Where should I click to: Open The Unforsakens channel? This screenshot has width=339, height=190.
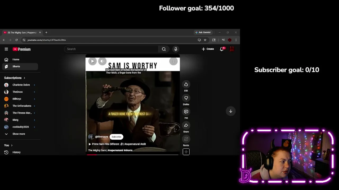(x=20, y=106)
